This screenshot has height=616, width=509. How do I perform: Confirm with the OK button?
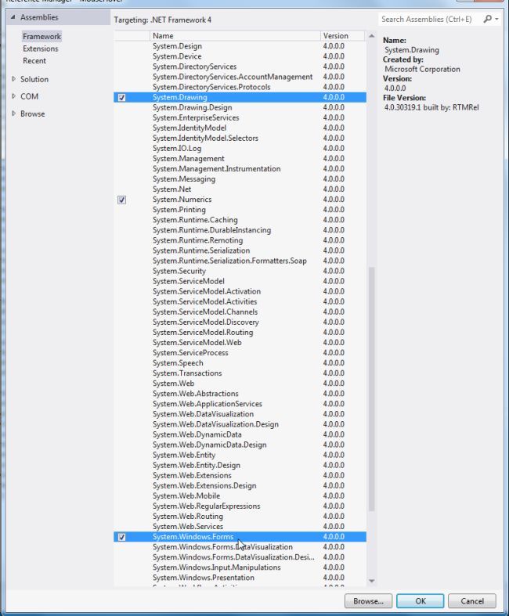coord(421,601)
